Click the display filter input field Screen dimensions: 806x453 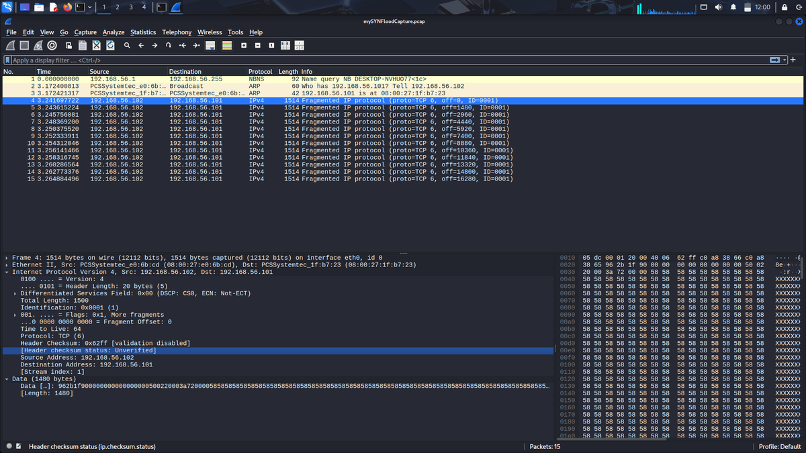390,60
